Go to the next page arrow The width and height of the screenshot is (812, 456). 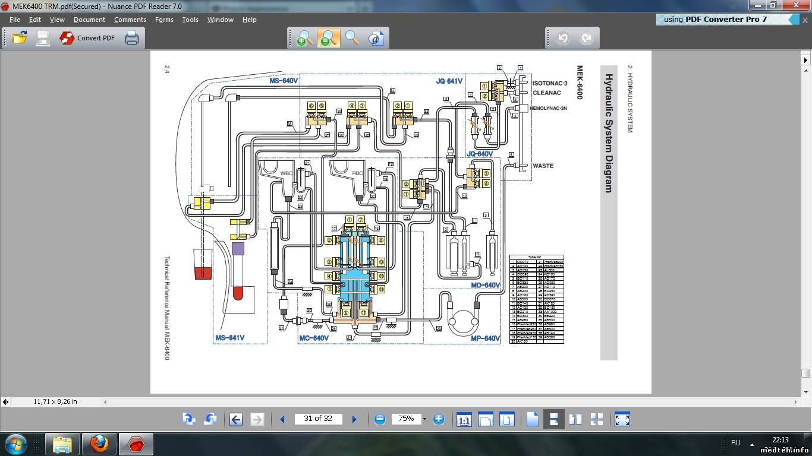354,419
